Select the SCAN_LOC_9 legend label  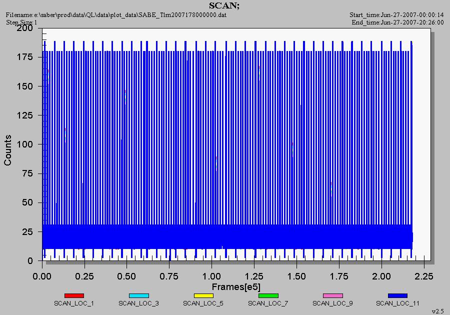[332, 303]
